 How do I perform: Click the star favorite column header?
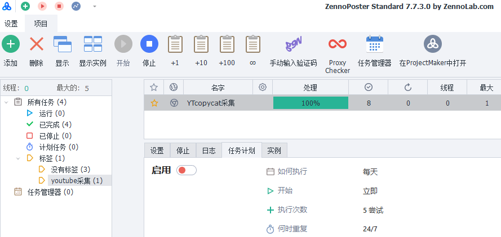154,87
